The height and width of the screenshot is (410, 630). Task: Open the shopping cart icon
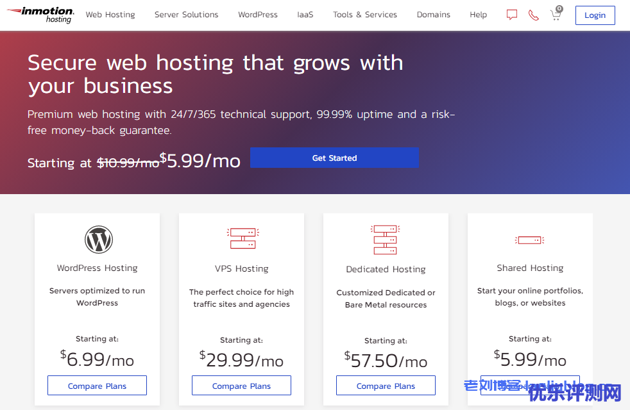tap(556, 15)
